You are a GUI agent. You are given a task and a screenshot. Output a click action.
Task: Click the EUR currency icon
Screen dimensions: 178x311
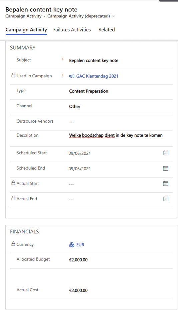[x=72, y=245]
